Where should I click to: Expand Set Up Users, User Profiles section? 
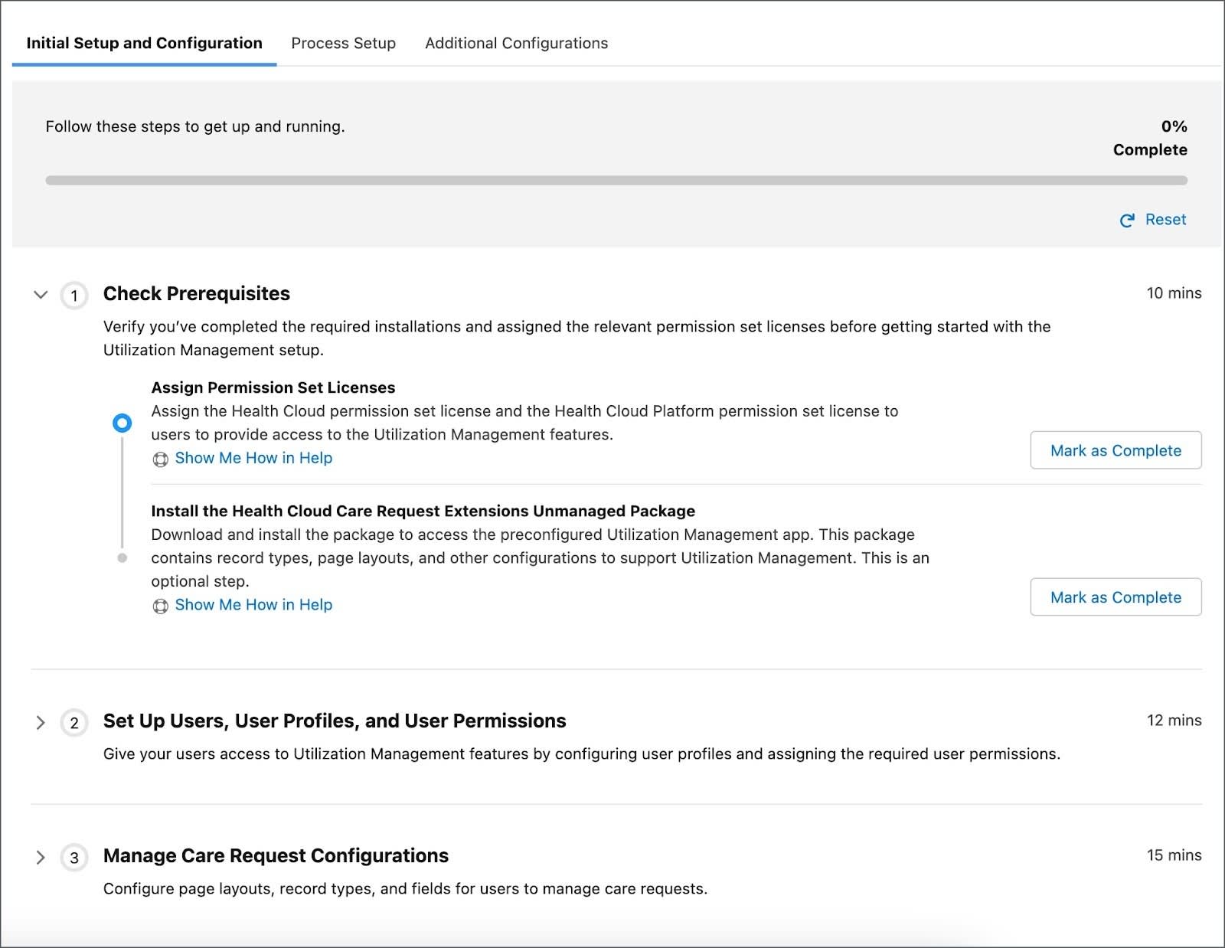(41, 723)
